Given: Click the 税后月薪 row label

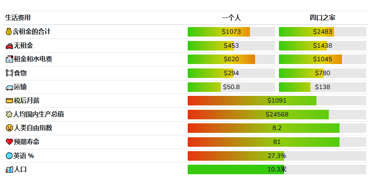Looking at the screenshot, I should coord(27,101).
